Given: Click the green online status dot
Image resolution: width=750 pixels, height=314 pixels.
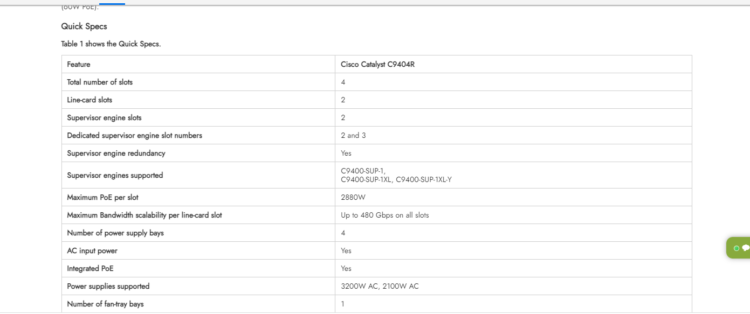Looking at the screenshot, I should [737, 248].
